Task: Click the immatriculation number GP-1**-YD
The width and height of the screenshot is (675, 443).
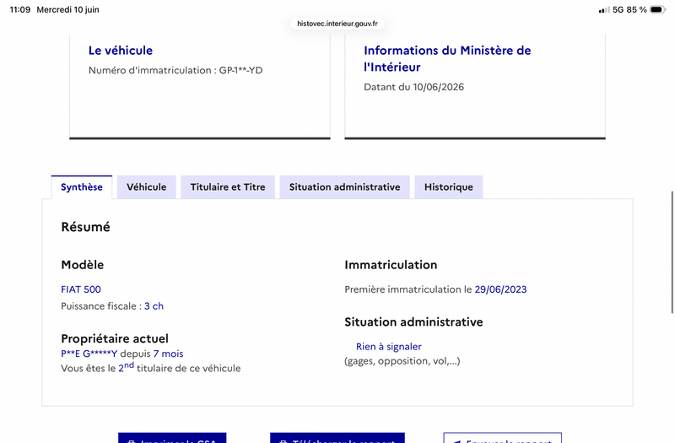Action: point(240,70)
